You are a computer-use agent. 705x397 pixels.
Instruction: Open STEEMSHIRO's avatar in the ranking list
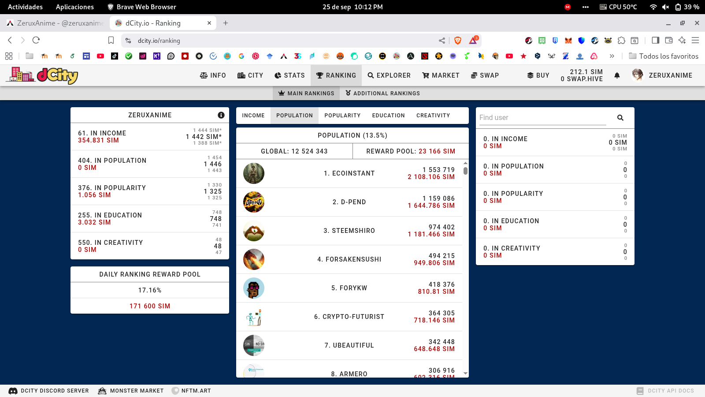254,231
